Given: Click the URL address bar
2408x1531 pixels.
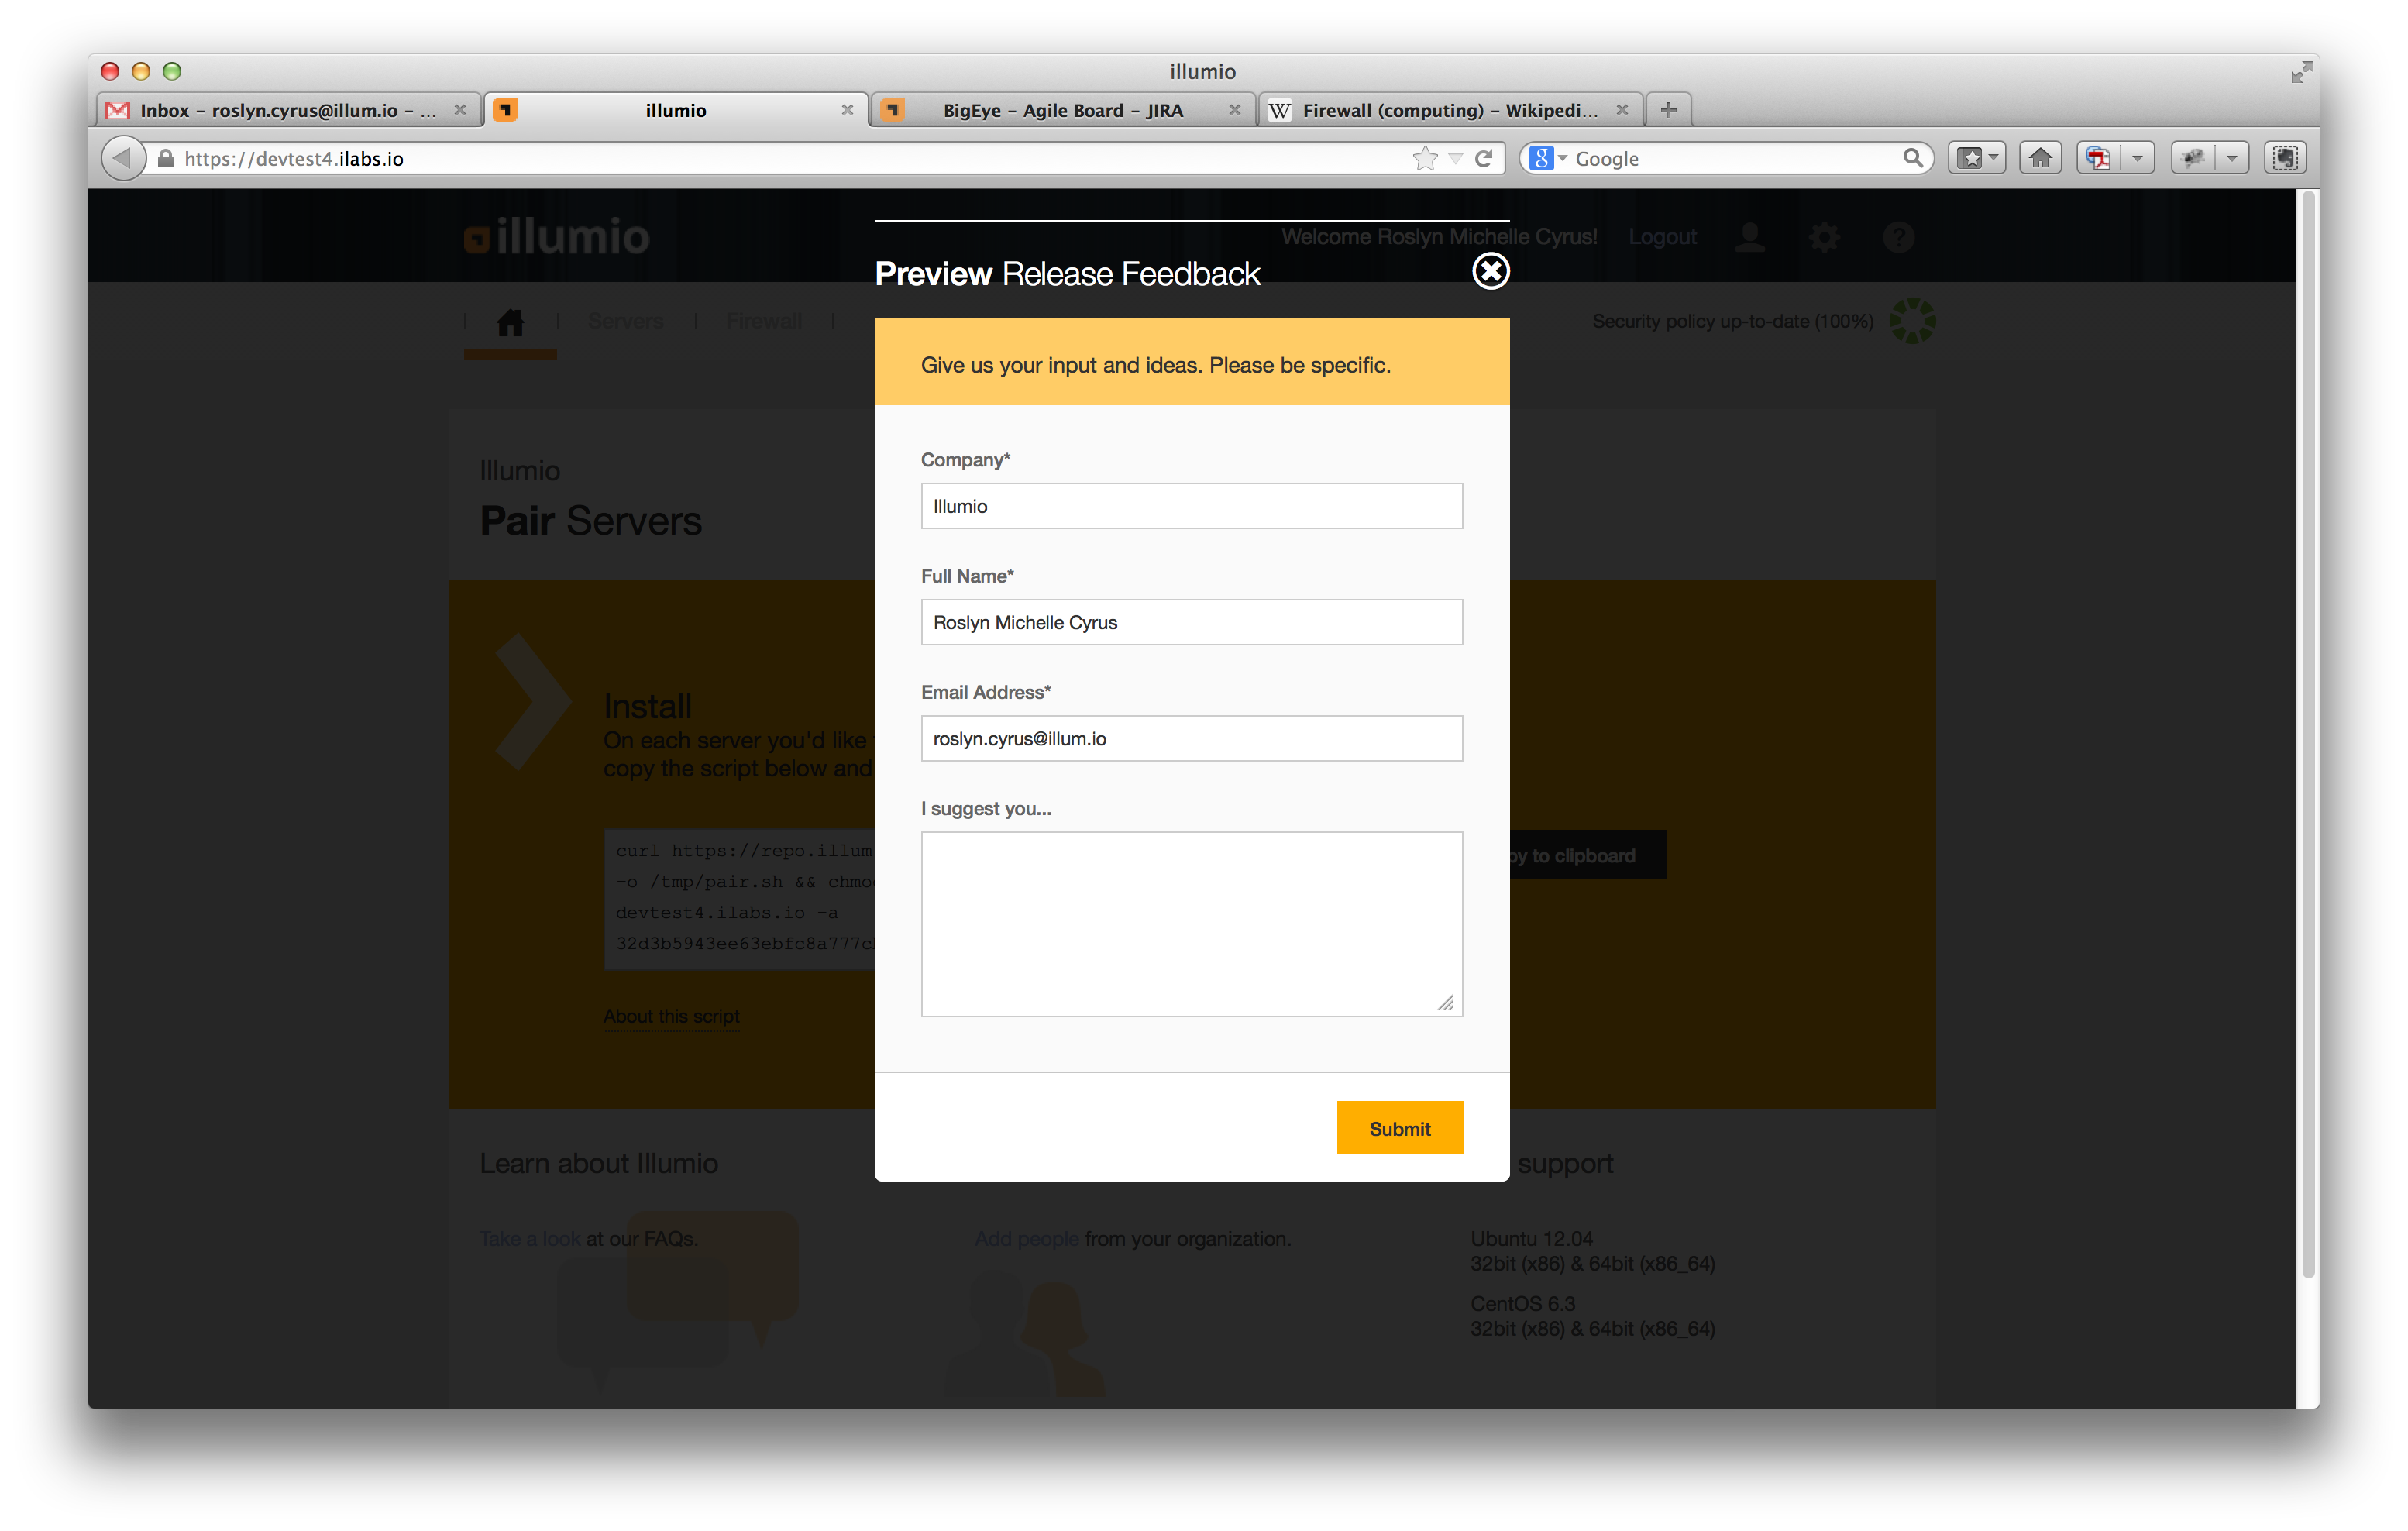Looking at the screenshot, I should (790, 158).
